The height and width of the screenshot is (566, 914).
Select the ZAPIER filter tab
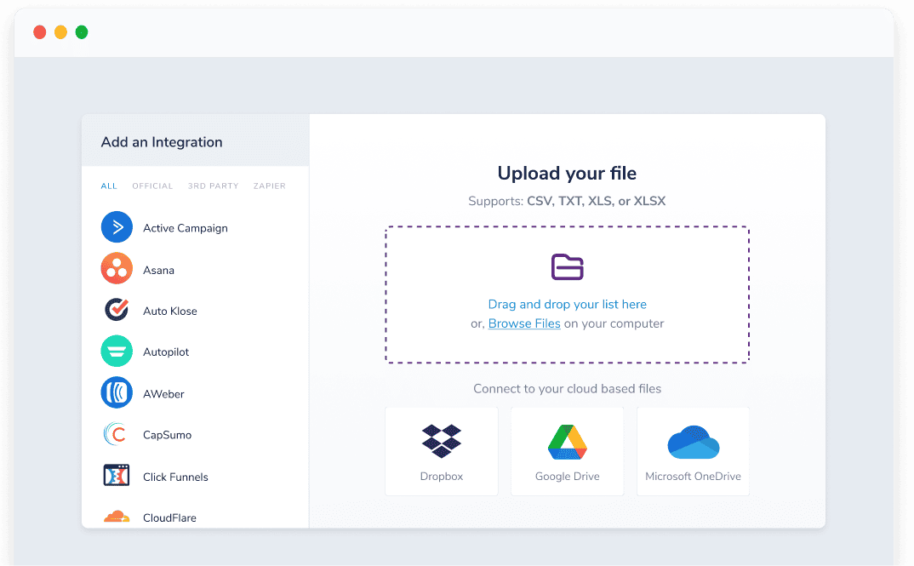click(x=269, y=186)
